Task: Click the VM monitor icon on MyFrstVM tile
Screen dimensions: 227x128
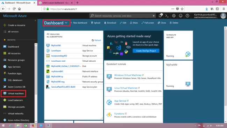Action: (x=188, y=84)
